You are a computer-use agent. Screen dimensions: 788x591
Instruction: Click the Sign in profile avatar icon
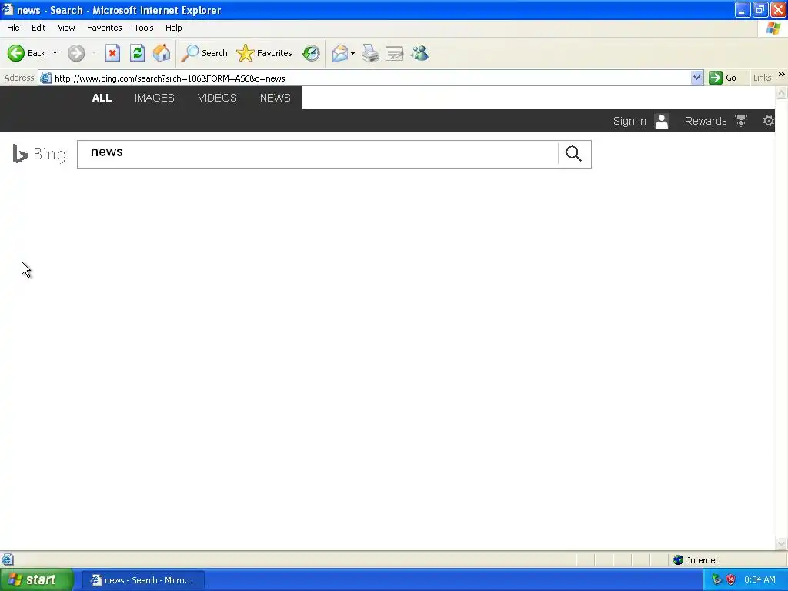pos(662,121)
